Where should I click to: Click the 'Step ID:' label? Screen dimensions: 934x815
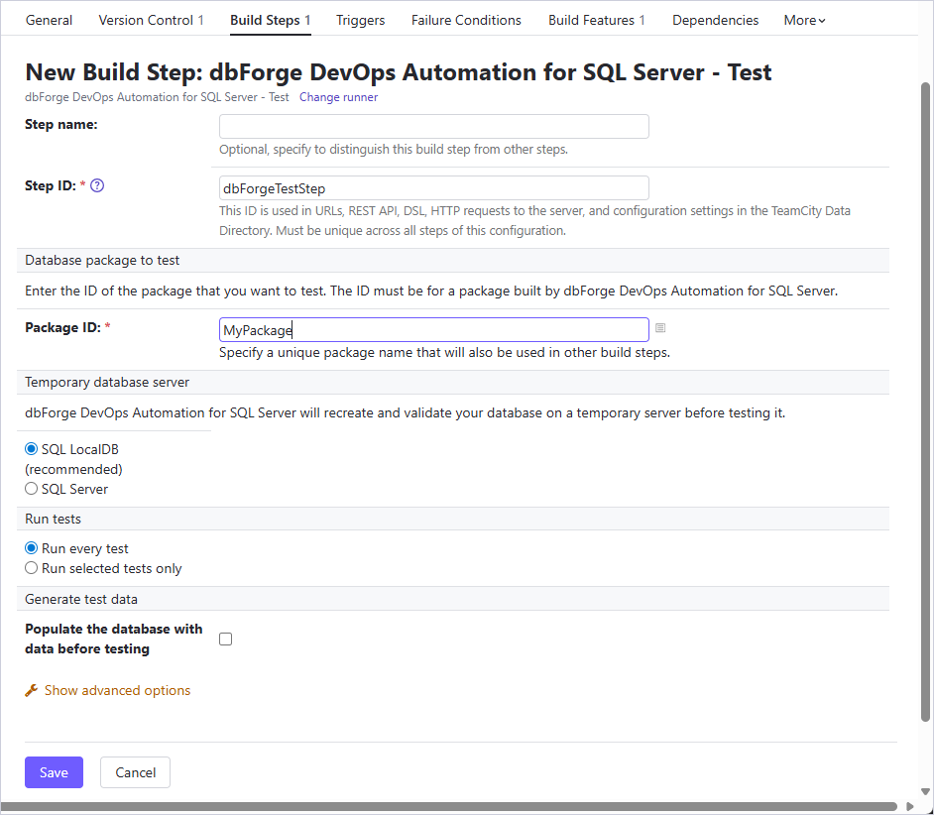point(50,185)
